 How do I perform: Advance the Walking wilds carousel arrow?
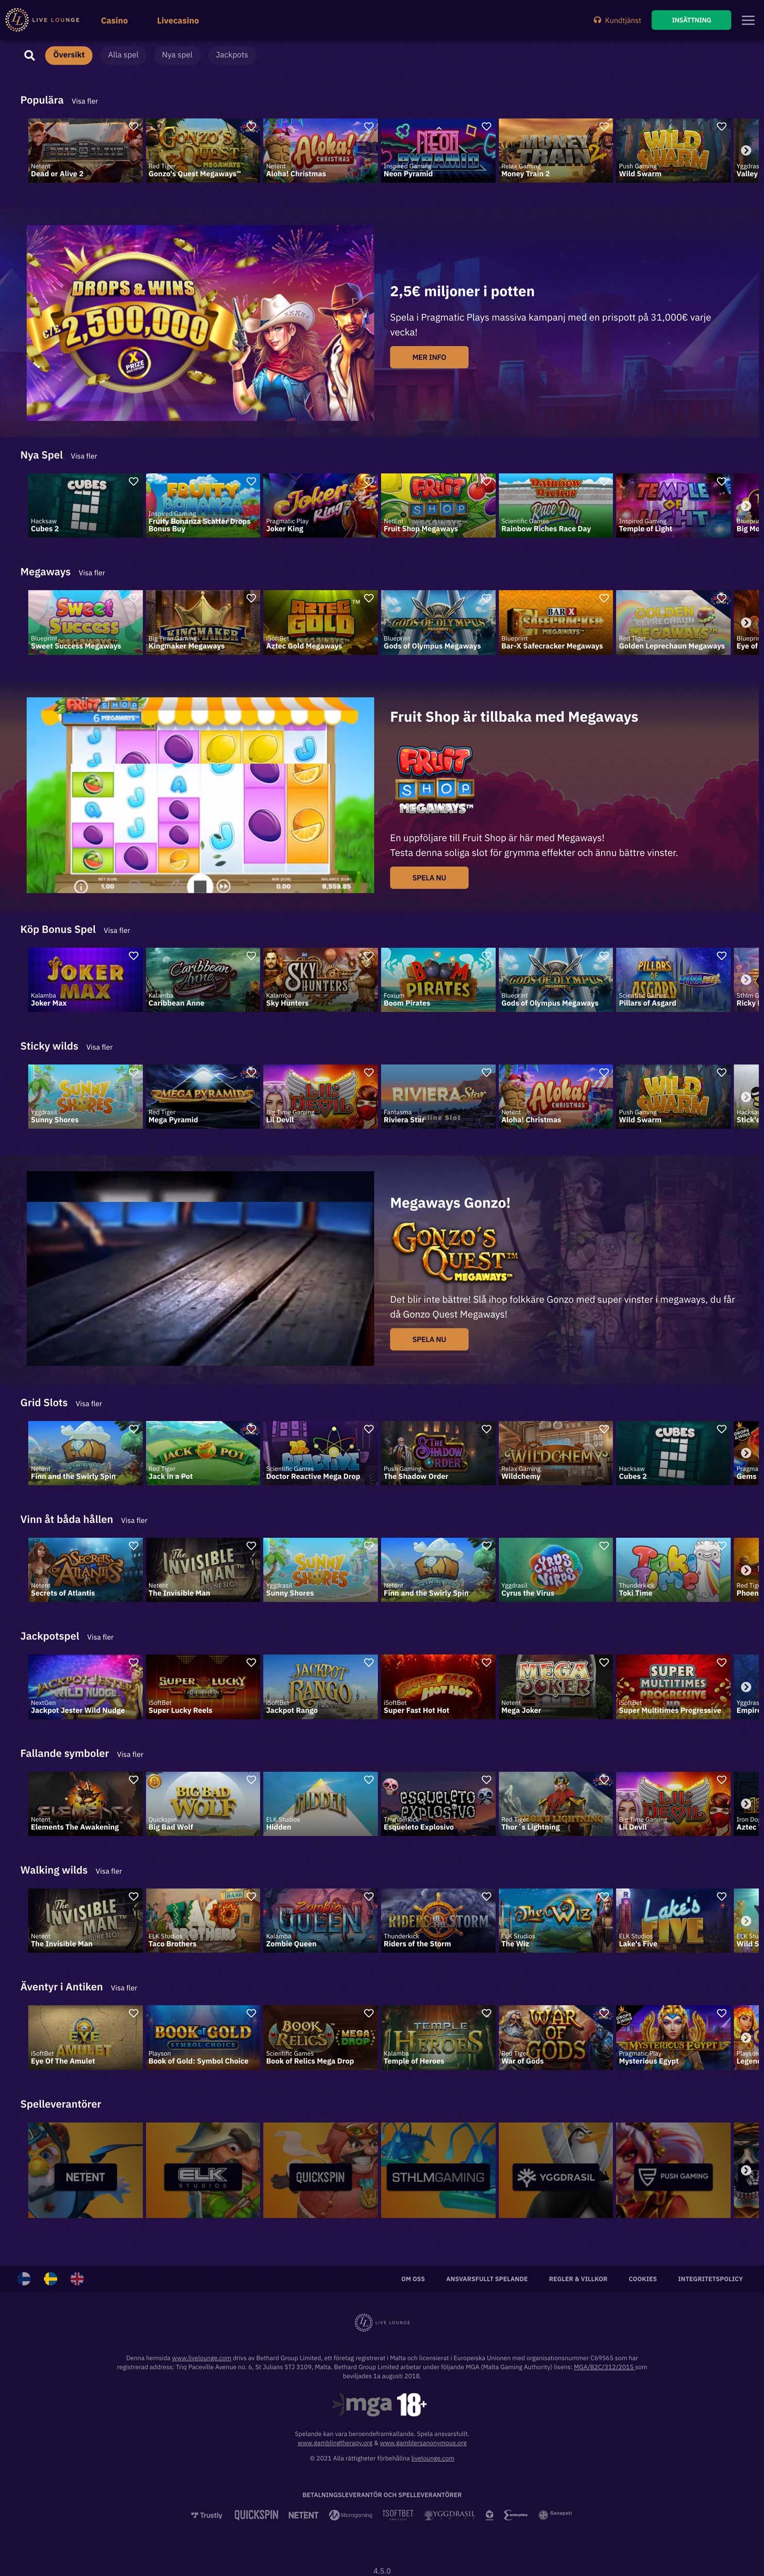[x=746, y=1920]
